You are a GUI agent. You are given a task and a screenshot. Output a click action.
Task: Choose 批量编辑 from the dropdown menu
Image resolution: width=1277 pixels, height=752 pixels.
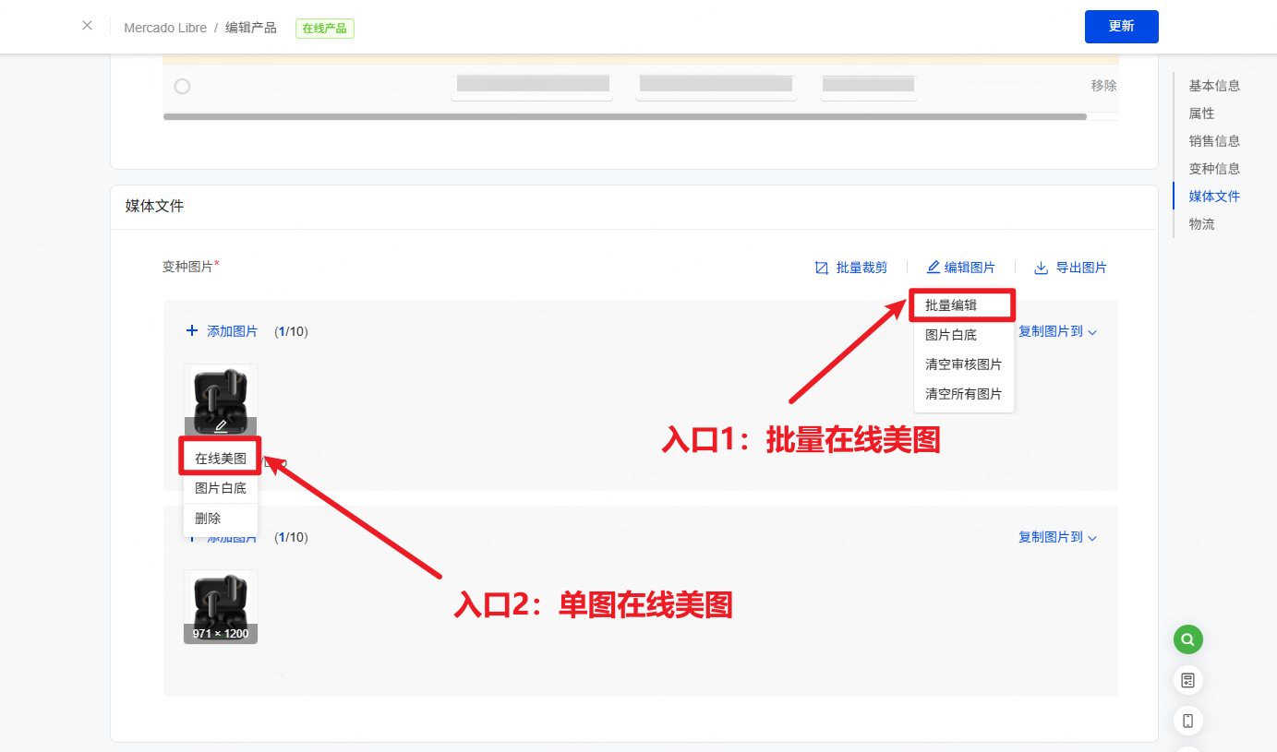[951, 305]
